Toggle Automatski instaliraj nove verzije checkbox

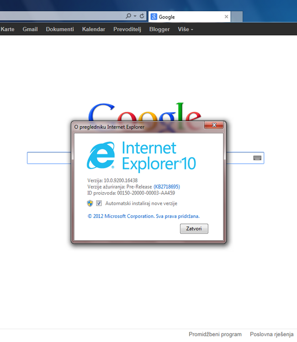(x=99, y=203)
